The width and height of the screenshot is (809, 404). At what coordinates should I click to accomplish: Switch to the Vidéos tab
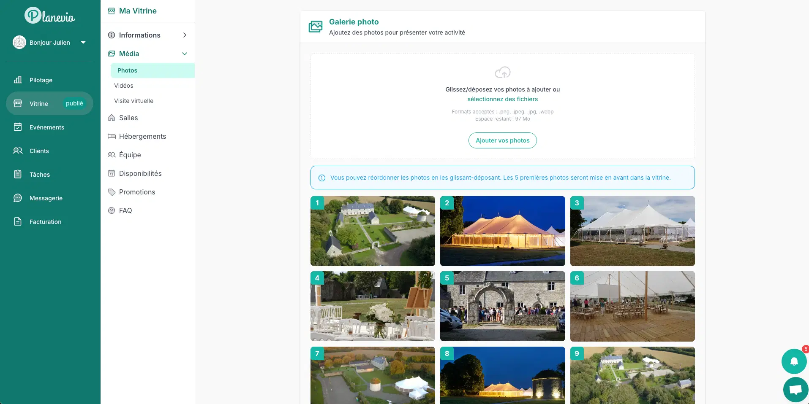click(x=124, y=86)
